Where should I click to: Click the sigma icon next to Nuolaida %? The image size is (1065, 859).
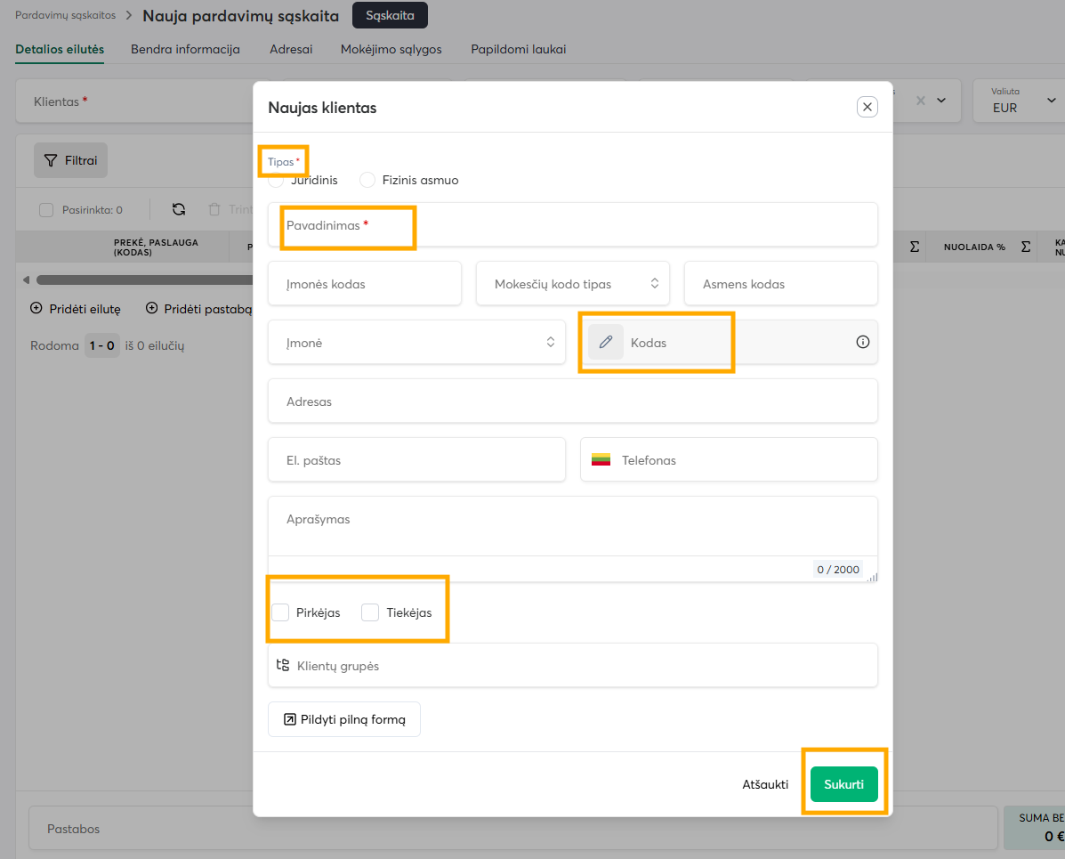[x=1026, y=247]
